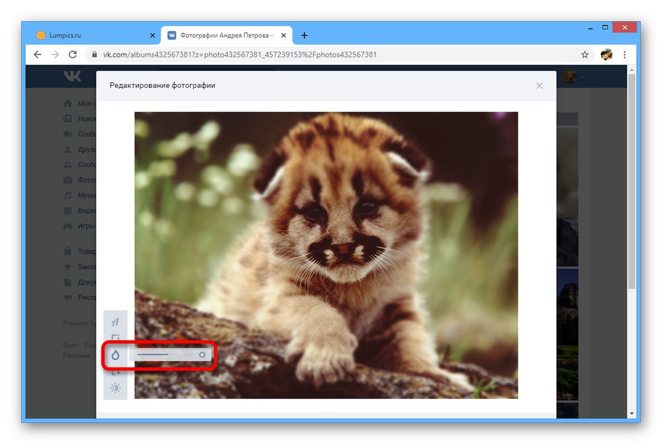The height and width of the screenshot is (444, 662).
Task: Minimize the Chrome window
Action: (x=591, y=28)
